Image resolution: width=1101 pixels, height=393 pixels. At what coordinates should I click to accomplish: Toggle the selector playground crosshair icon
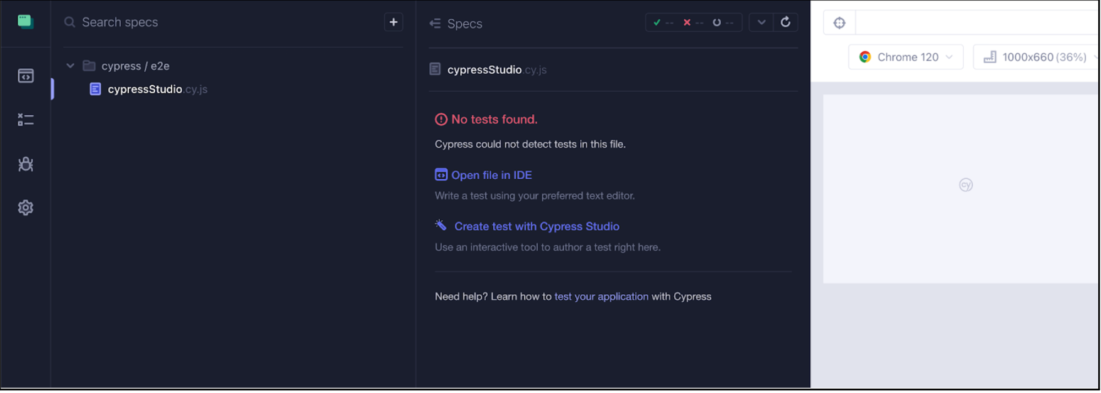point(839,23)
